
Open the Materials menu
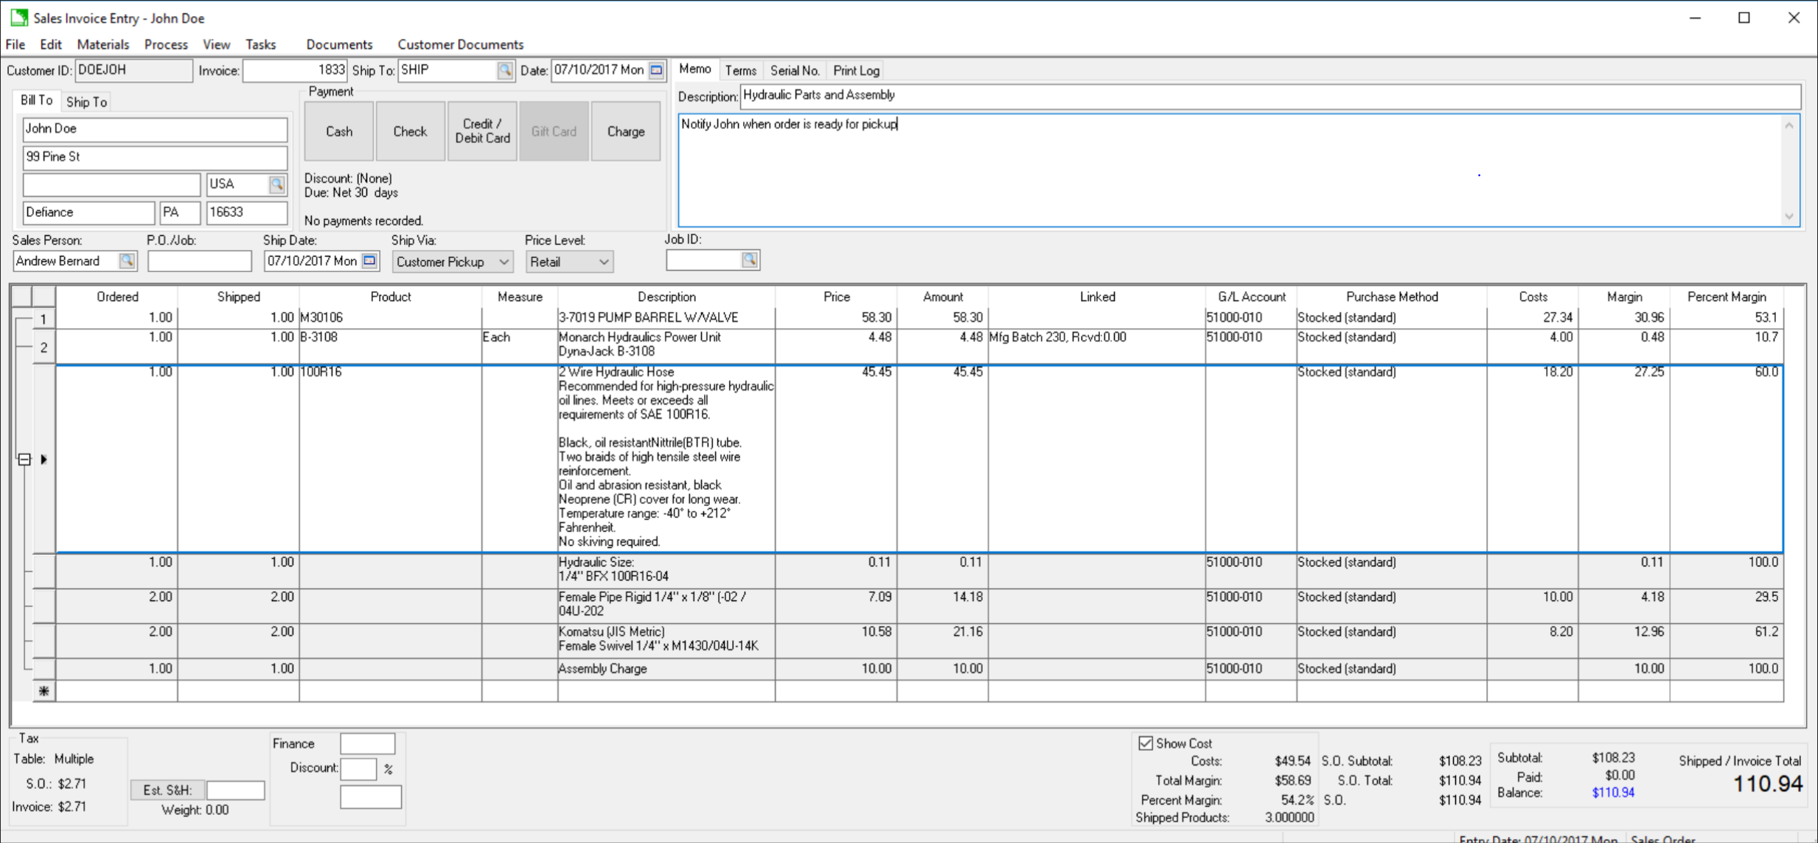click(x=102, y=44)
